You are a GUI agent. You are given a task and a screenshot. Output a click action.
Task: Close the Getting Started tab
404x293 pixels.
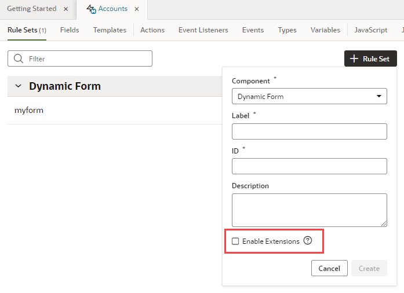coord(65,9)
